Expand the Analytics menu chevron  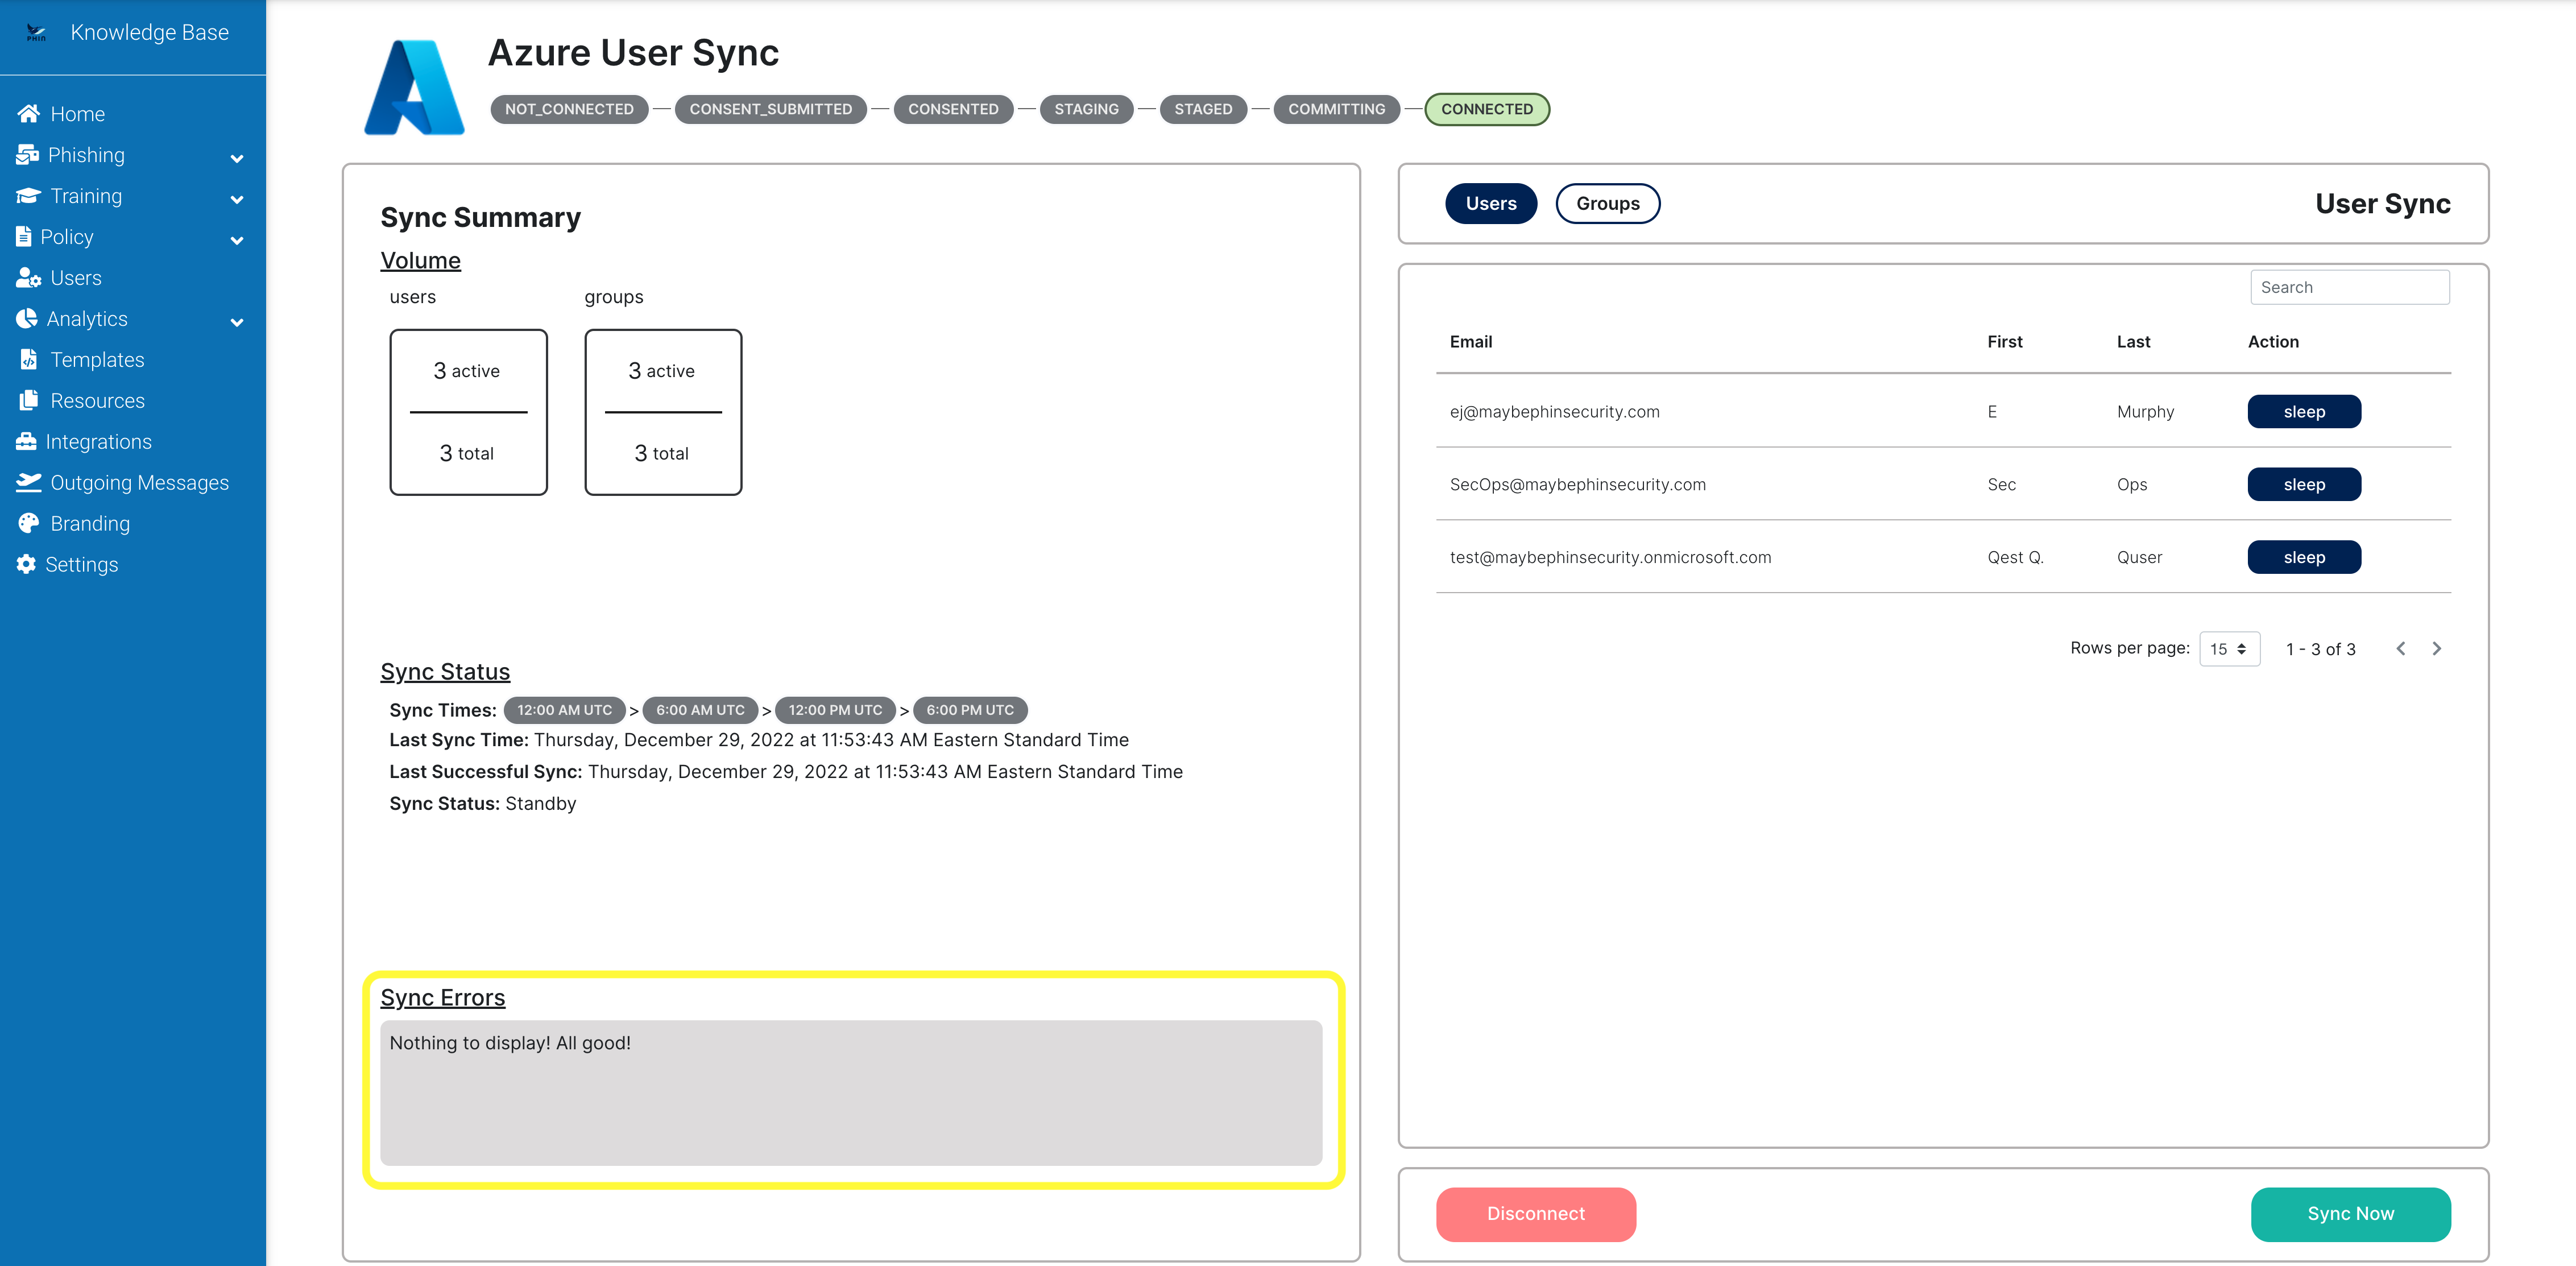(x=237, y=322)
